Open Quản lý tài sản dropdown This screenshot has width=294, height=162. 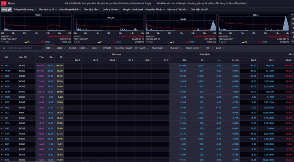click(112, 9)
